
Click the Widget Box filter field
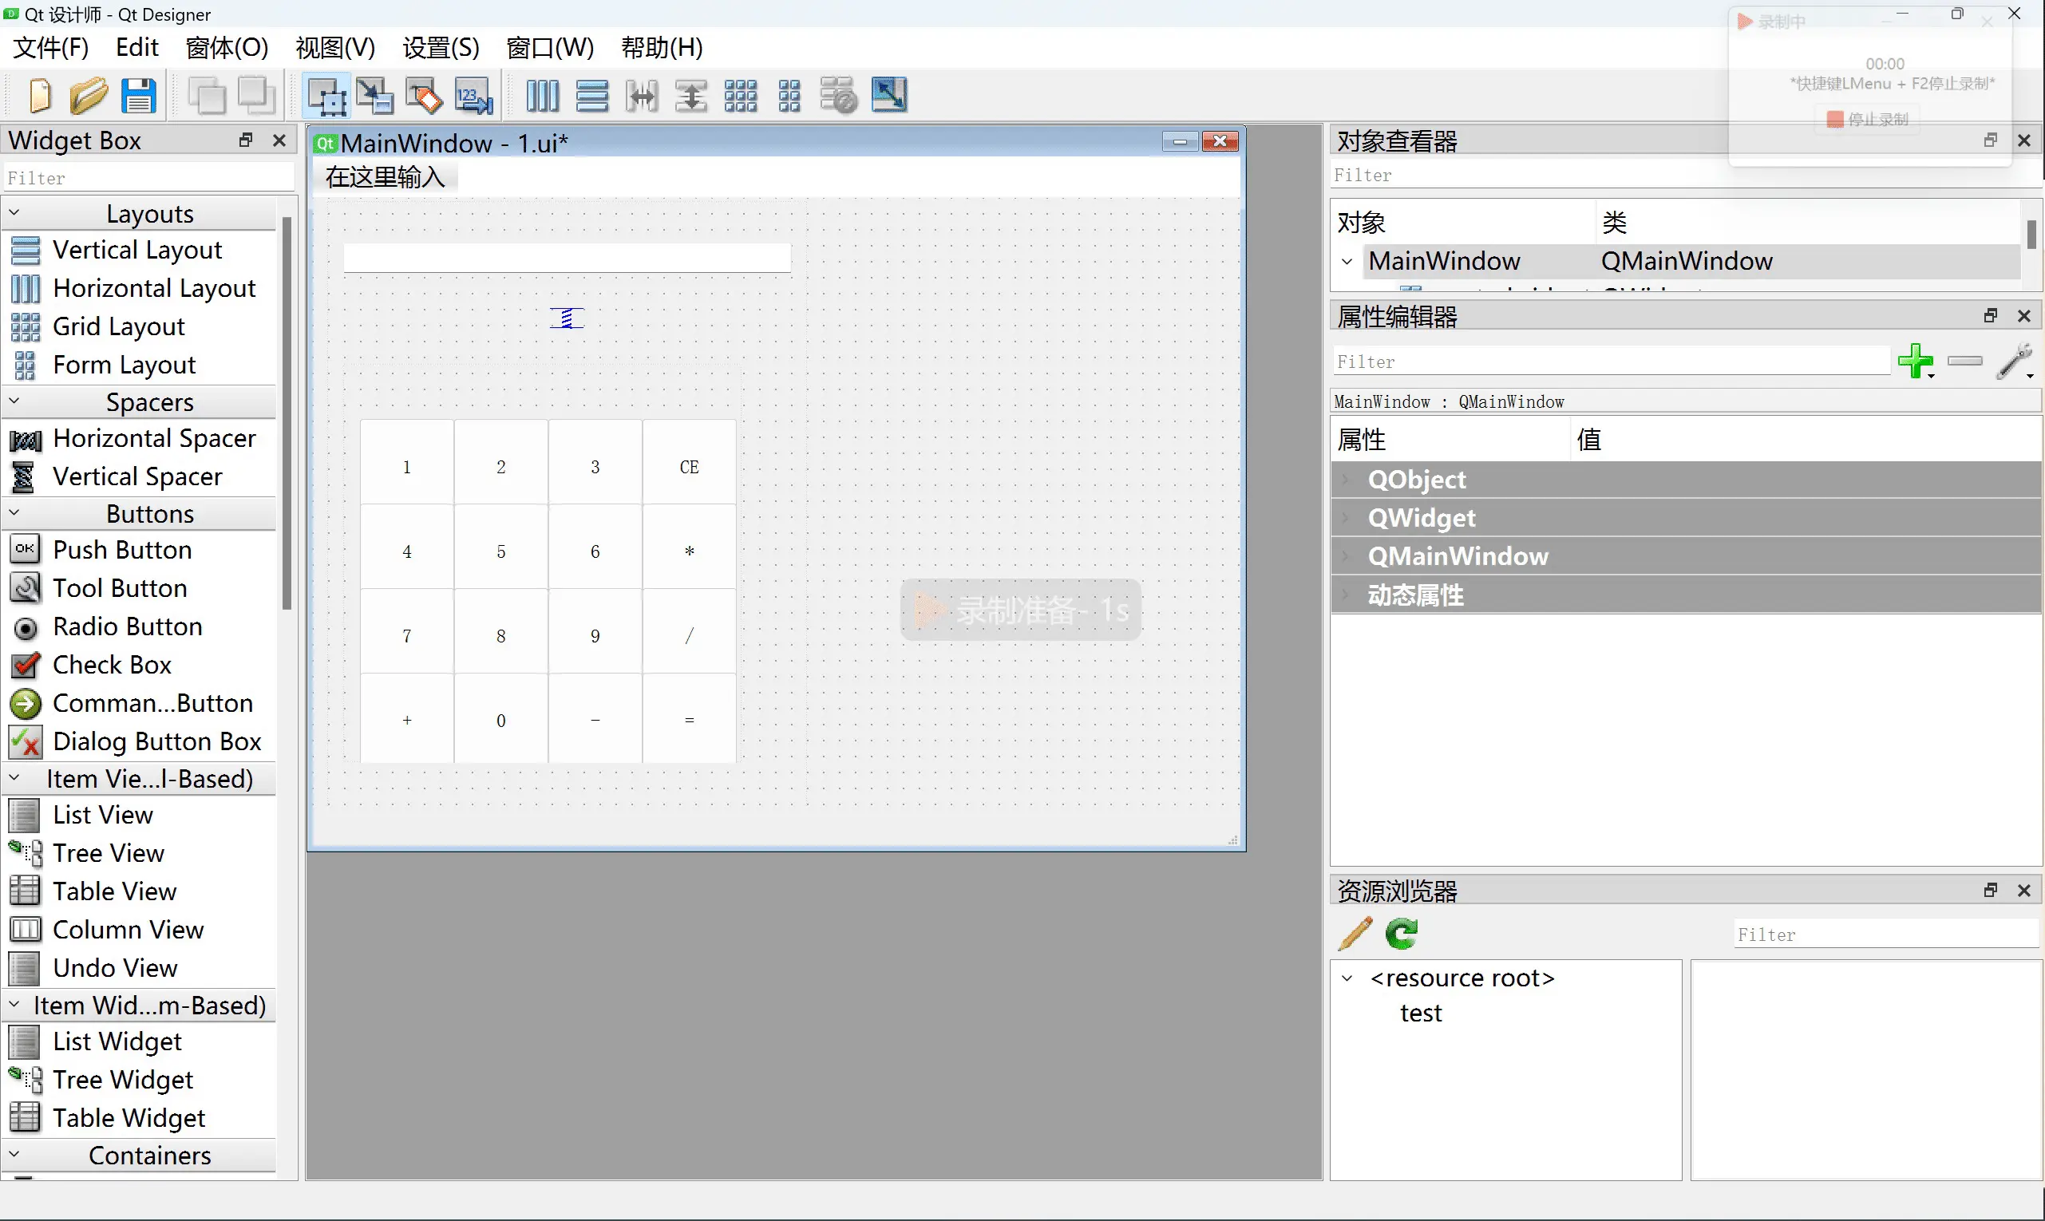tap(149, 178)
